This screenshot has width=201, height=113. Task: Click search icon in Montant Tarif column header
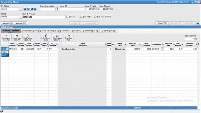(140, 44)
